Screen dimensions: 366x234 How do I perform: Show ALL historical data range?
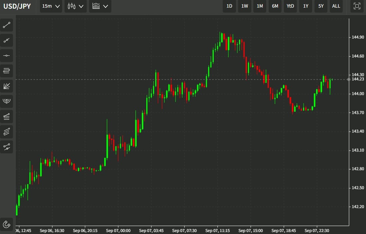click(336, 6)
